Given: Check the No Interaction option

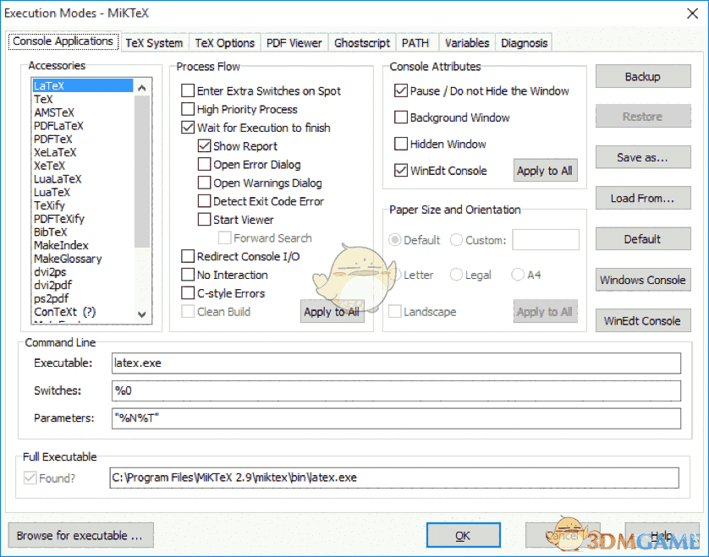Looking at the screenshot, I should click(x=189, y=275).
